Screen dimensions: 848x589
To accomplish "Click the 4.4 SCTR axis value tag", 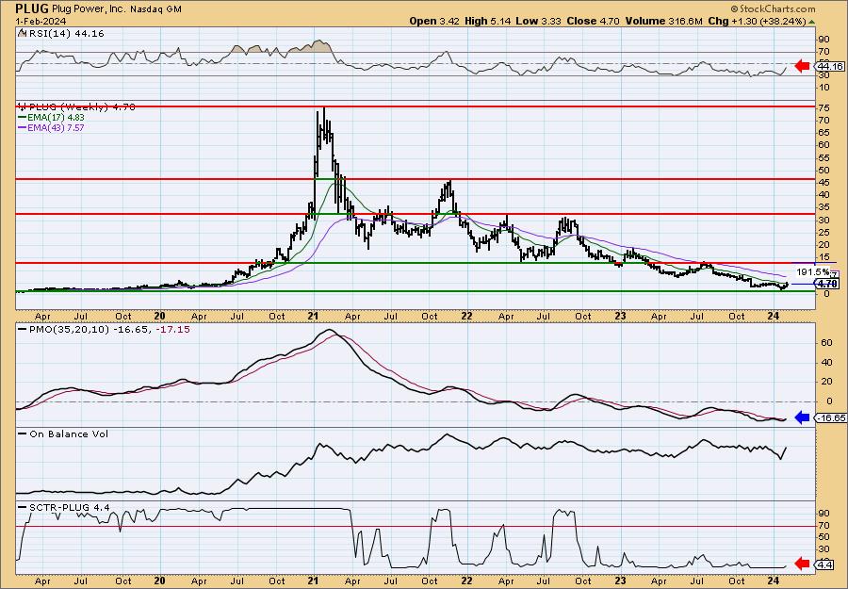I will tap(825, 564).
